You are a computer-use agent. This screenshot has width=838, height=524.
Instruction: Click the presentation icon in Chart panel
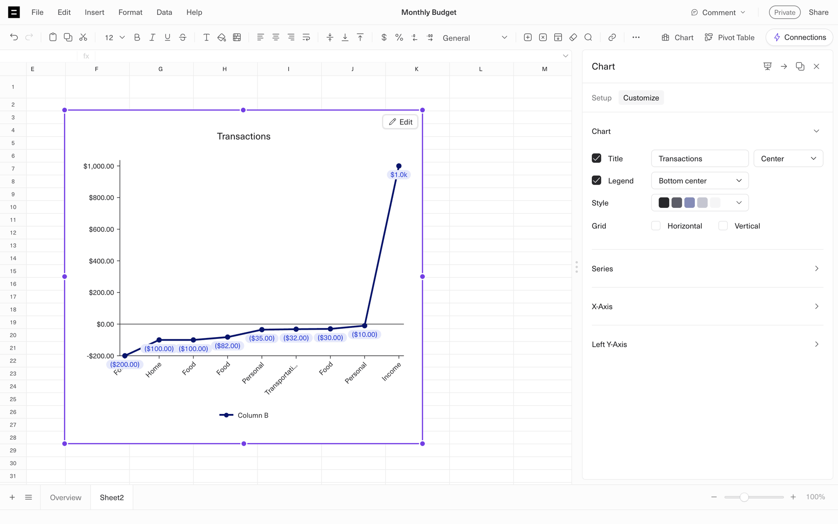click(767, 66)
